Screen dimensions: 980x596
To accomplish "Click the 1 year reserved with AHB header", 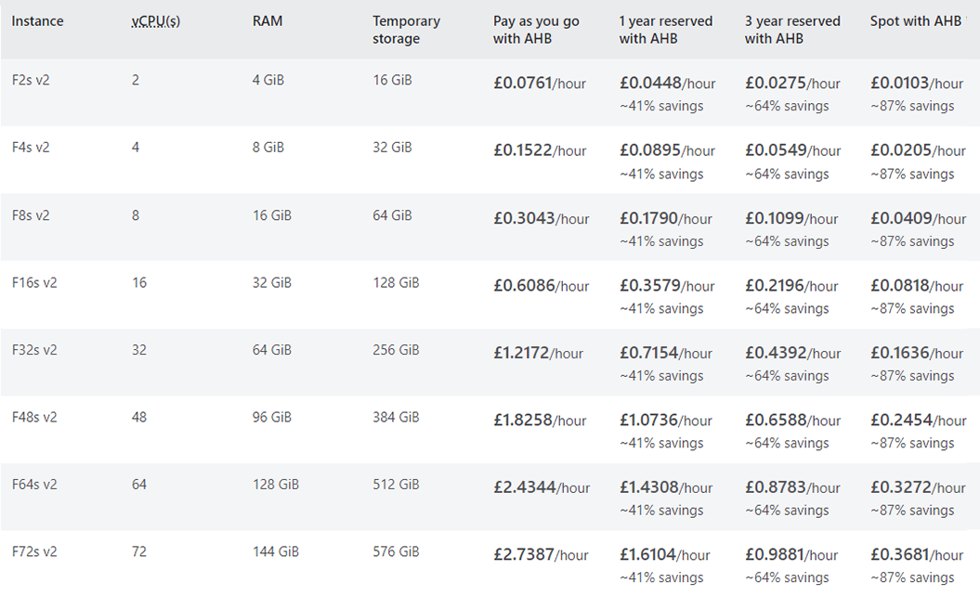I will (x=666, y=30).
